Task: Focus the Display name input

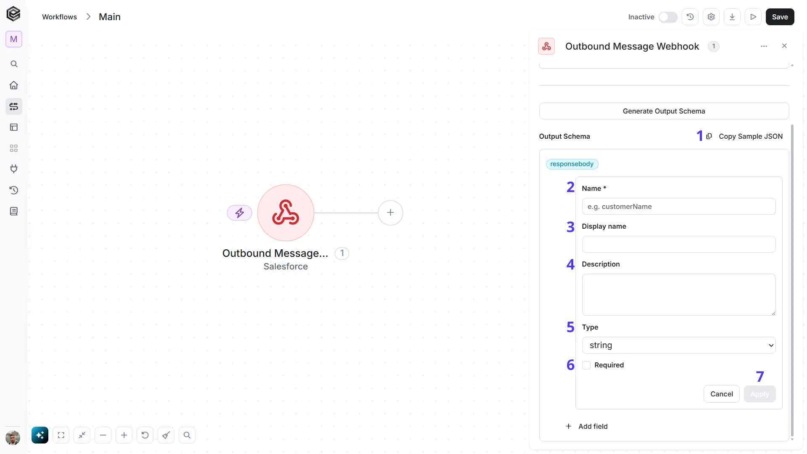Action: [678, 244]
